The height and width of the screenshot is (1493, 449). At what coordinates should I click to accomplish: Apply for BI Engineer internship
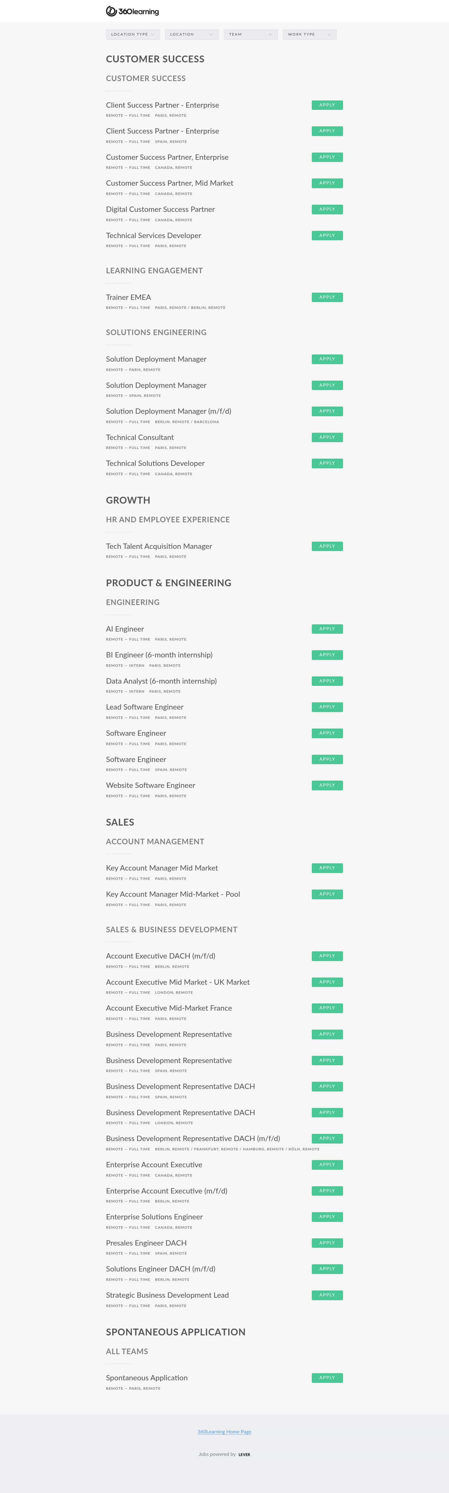point(327,655)
